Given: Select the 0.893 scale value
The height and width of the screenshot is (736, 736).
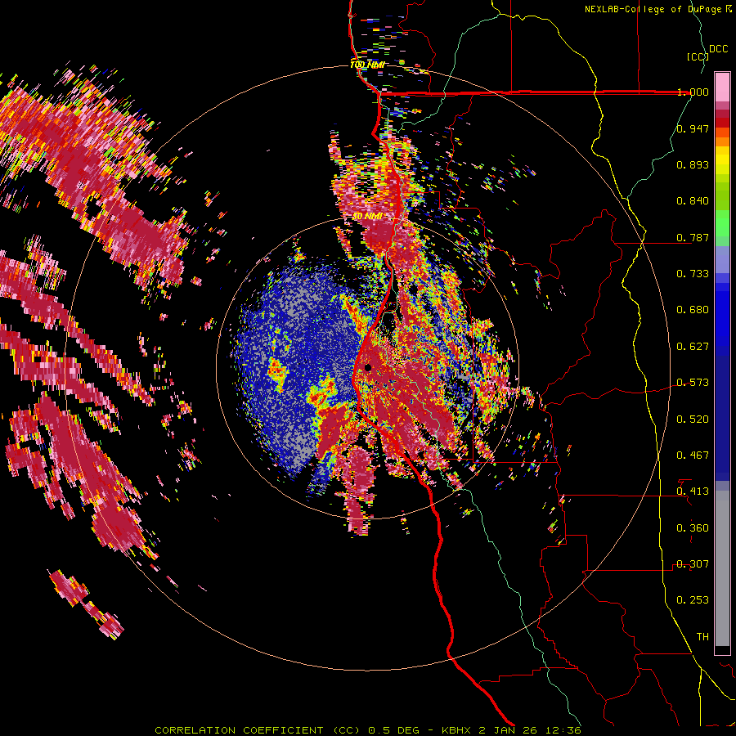Looking at the screenshot, I should click(693, 164).
